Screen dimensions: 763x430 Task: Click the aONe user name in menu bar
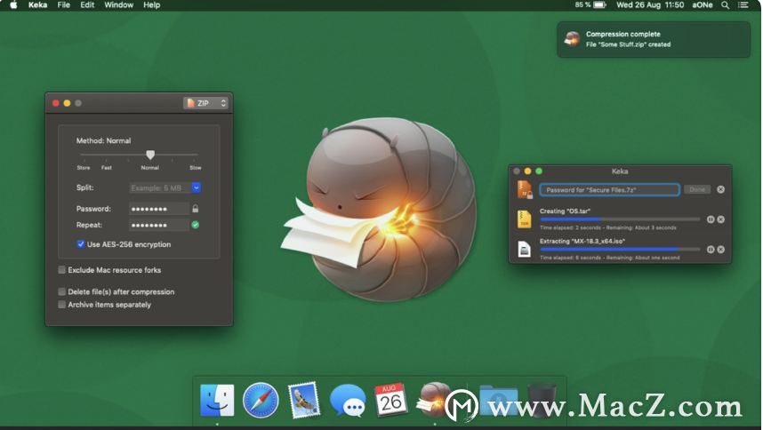point(703,4)
